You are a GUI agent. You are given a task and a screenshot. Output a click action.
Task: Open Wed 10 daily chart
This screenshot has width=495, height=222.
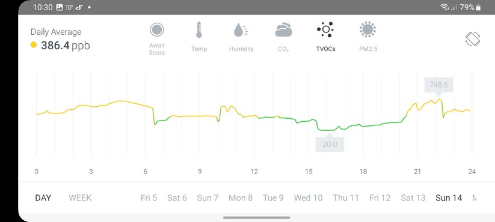click(x=308, y=198)
